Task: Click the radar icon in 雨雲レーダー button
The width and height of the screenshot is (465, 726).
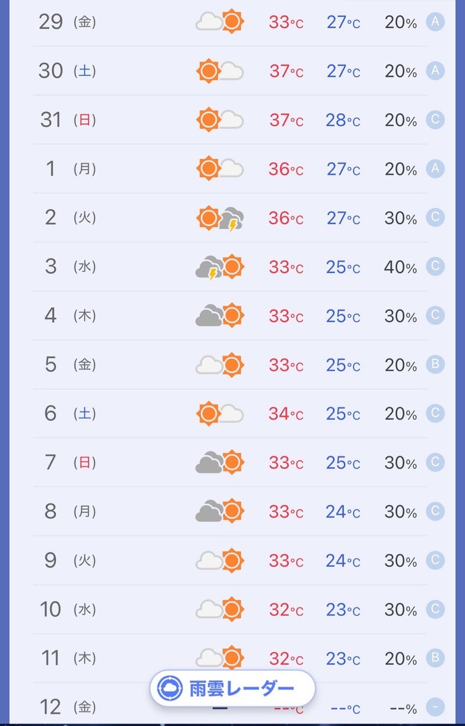Action: [x=170, y=689]
